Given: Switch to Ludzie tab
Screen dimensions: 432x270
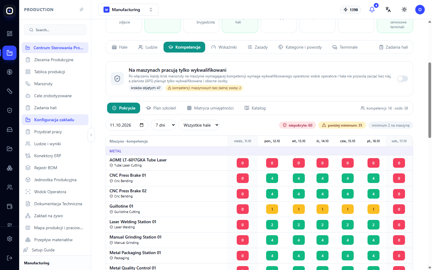Looking at the screenshot, I should pyautogui.click(x=148, y=47).
